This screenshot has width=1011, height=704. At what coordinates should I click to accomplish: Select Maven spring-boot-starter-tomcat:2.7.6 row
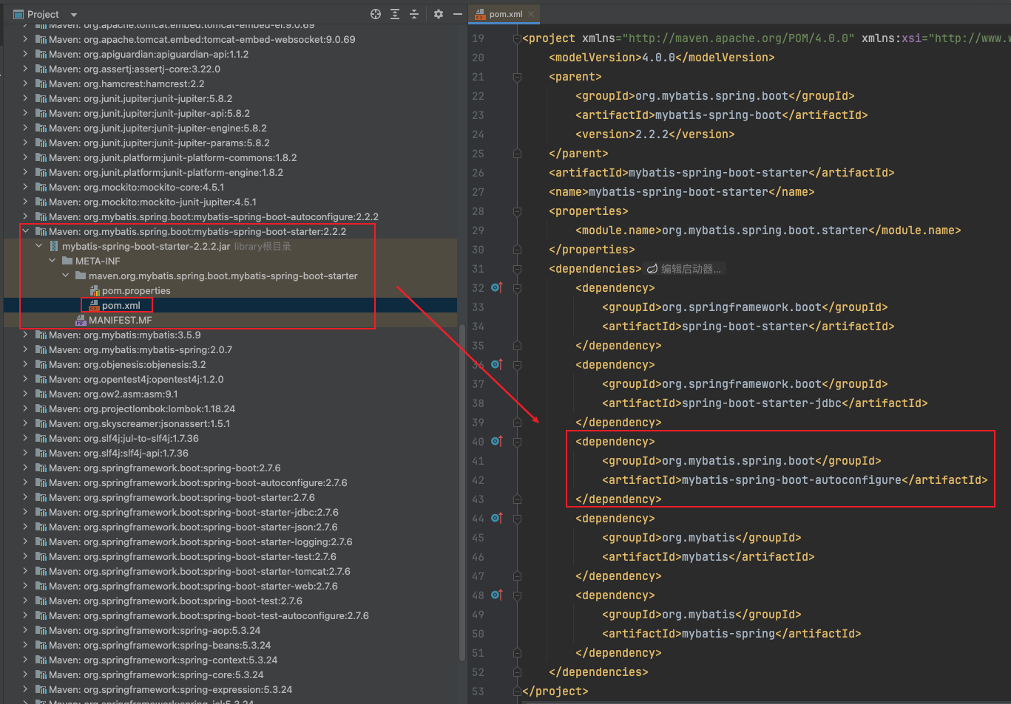pyautogui.click(x=230, y=571)
